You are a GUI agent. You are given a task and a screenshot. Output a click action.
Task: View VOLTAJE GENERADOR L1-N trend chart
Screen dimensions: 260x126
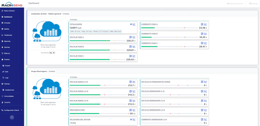click(205, 91)
